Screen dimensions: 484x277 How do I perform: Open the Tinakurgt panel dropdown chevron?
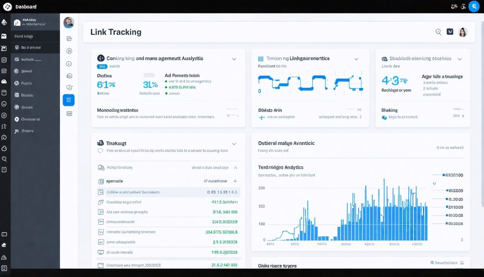(x=234, y=144)
